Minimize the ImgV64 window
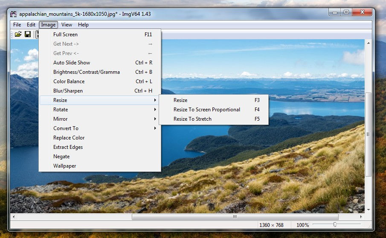The image size is (386, 238). click(x=334, y=12)
